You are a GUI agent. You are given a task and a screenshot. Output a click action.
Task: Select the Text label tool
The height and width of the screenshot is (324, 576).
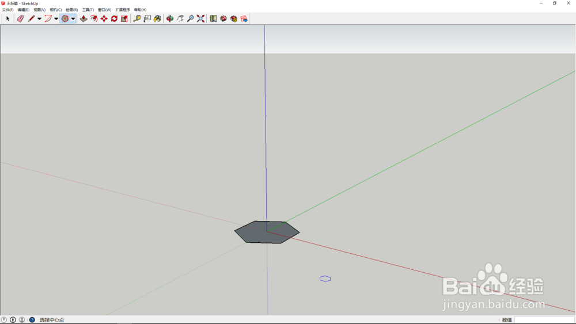pyautogui.click(x=147, y=19)
